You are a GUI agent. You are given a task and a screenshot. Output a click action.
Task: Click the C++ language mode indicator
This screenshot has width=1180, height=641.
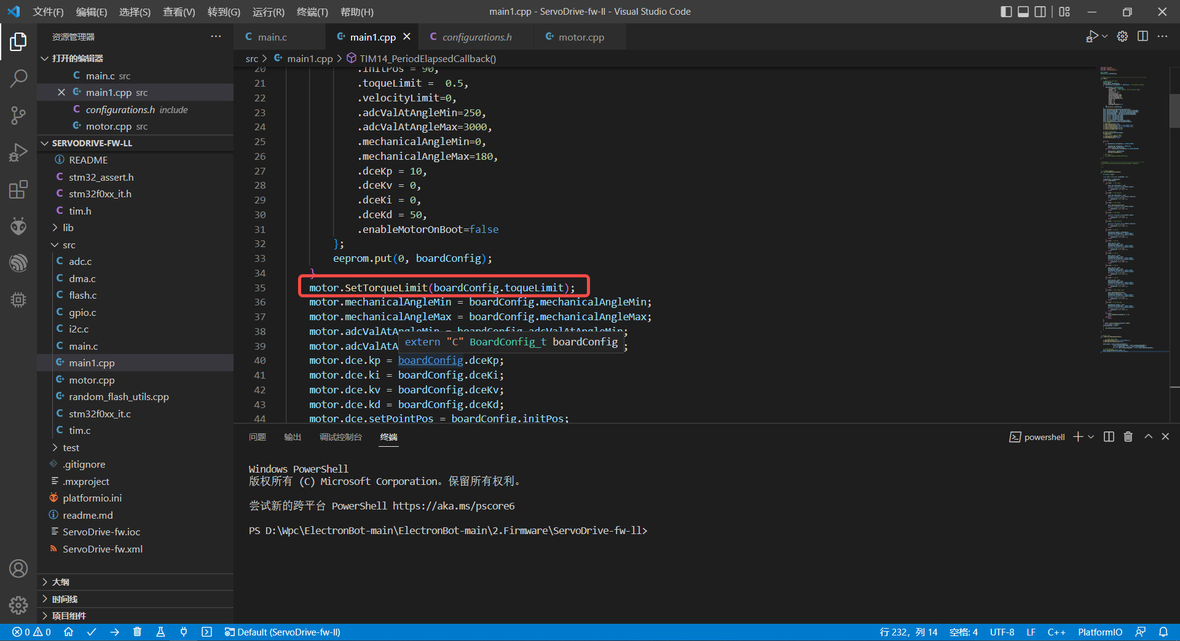point(1056,632)
